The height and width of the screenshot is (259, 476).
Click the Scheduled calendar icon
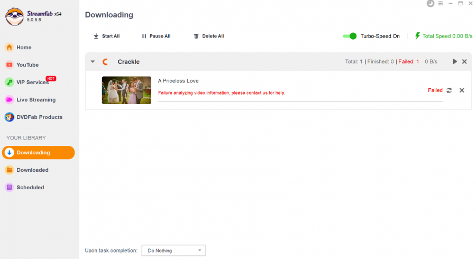[10, 188]
